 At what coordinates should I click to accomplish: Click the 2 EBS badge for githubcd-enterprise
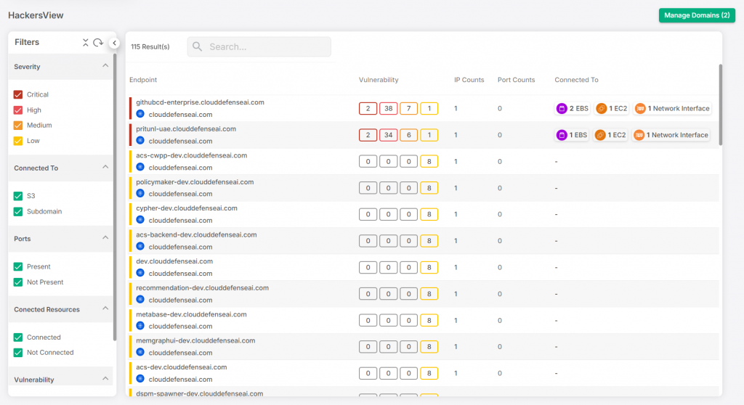tap(573, 109)
